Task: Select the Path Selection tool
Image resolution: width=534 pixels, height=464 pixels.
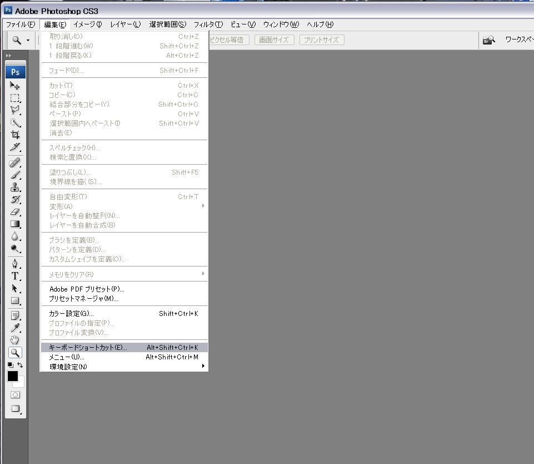Action: pos(15,288)
